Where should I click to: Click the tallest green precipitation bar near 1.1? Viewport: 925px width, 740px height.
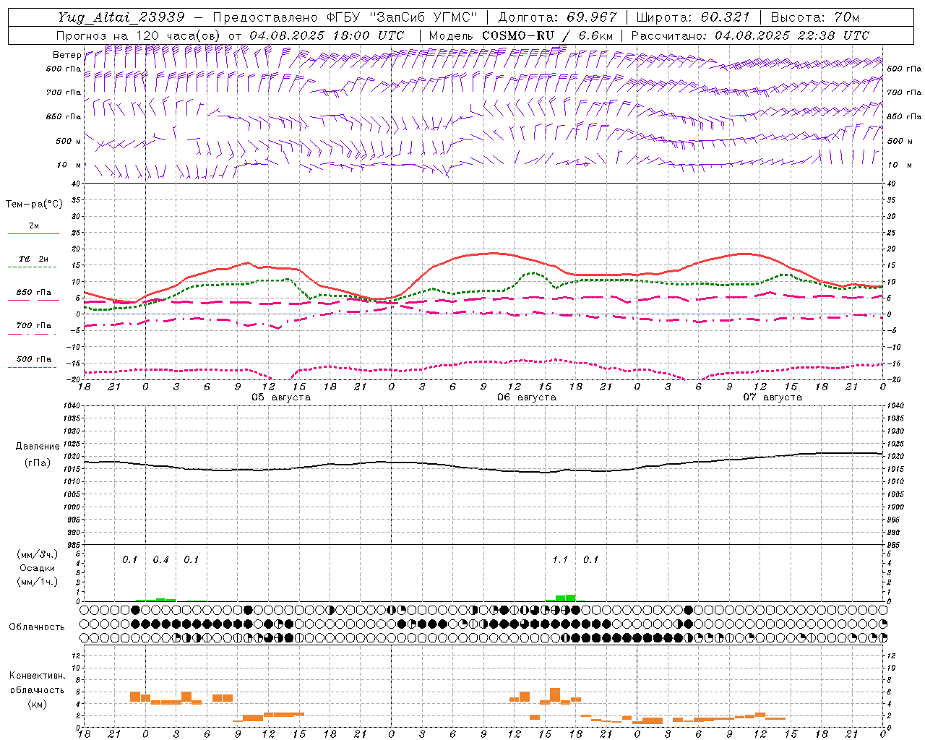pyautogui.click(x=571, y=598)
